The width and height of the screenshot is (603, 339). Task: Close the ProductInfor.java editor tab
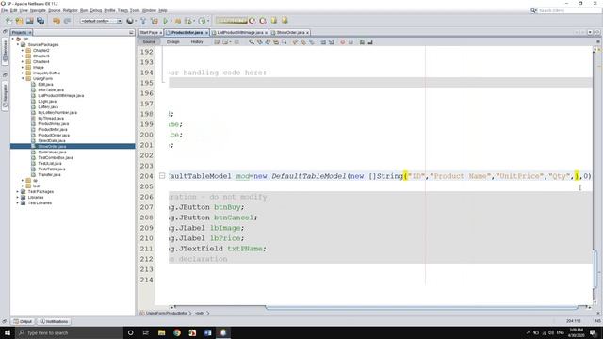[206, 33]
